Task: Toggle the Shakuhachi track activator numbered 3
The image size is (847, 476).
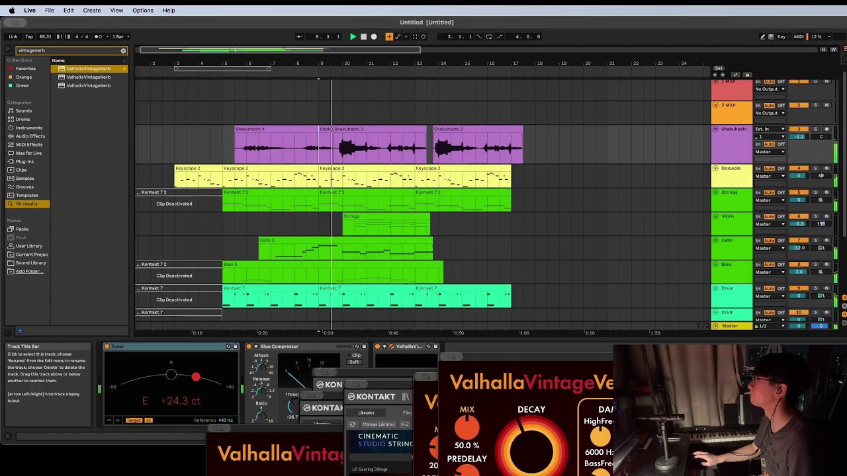Action: tap(799, 129)
